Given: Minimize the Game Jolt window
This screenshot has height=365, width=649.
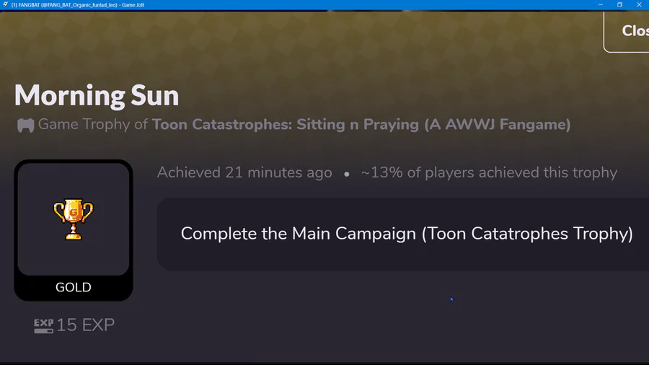Looking at the screenshot, I should point(600,4).
